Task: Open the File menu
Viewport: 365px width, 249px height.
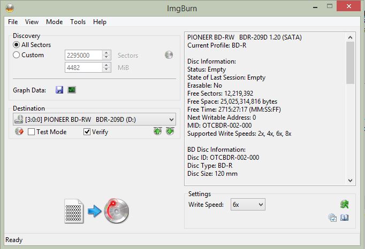Action: pos(13,22)
